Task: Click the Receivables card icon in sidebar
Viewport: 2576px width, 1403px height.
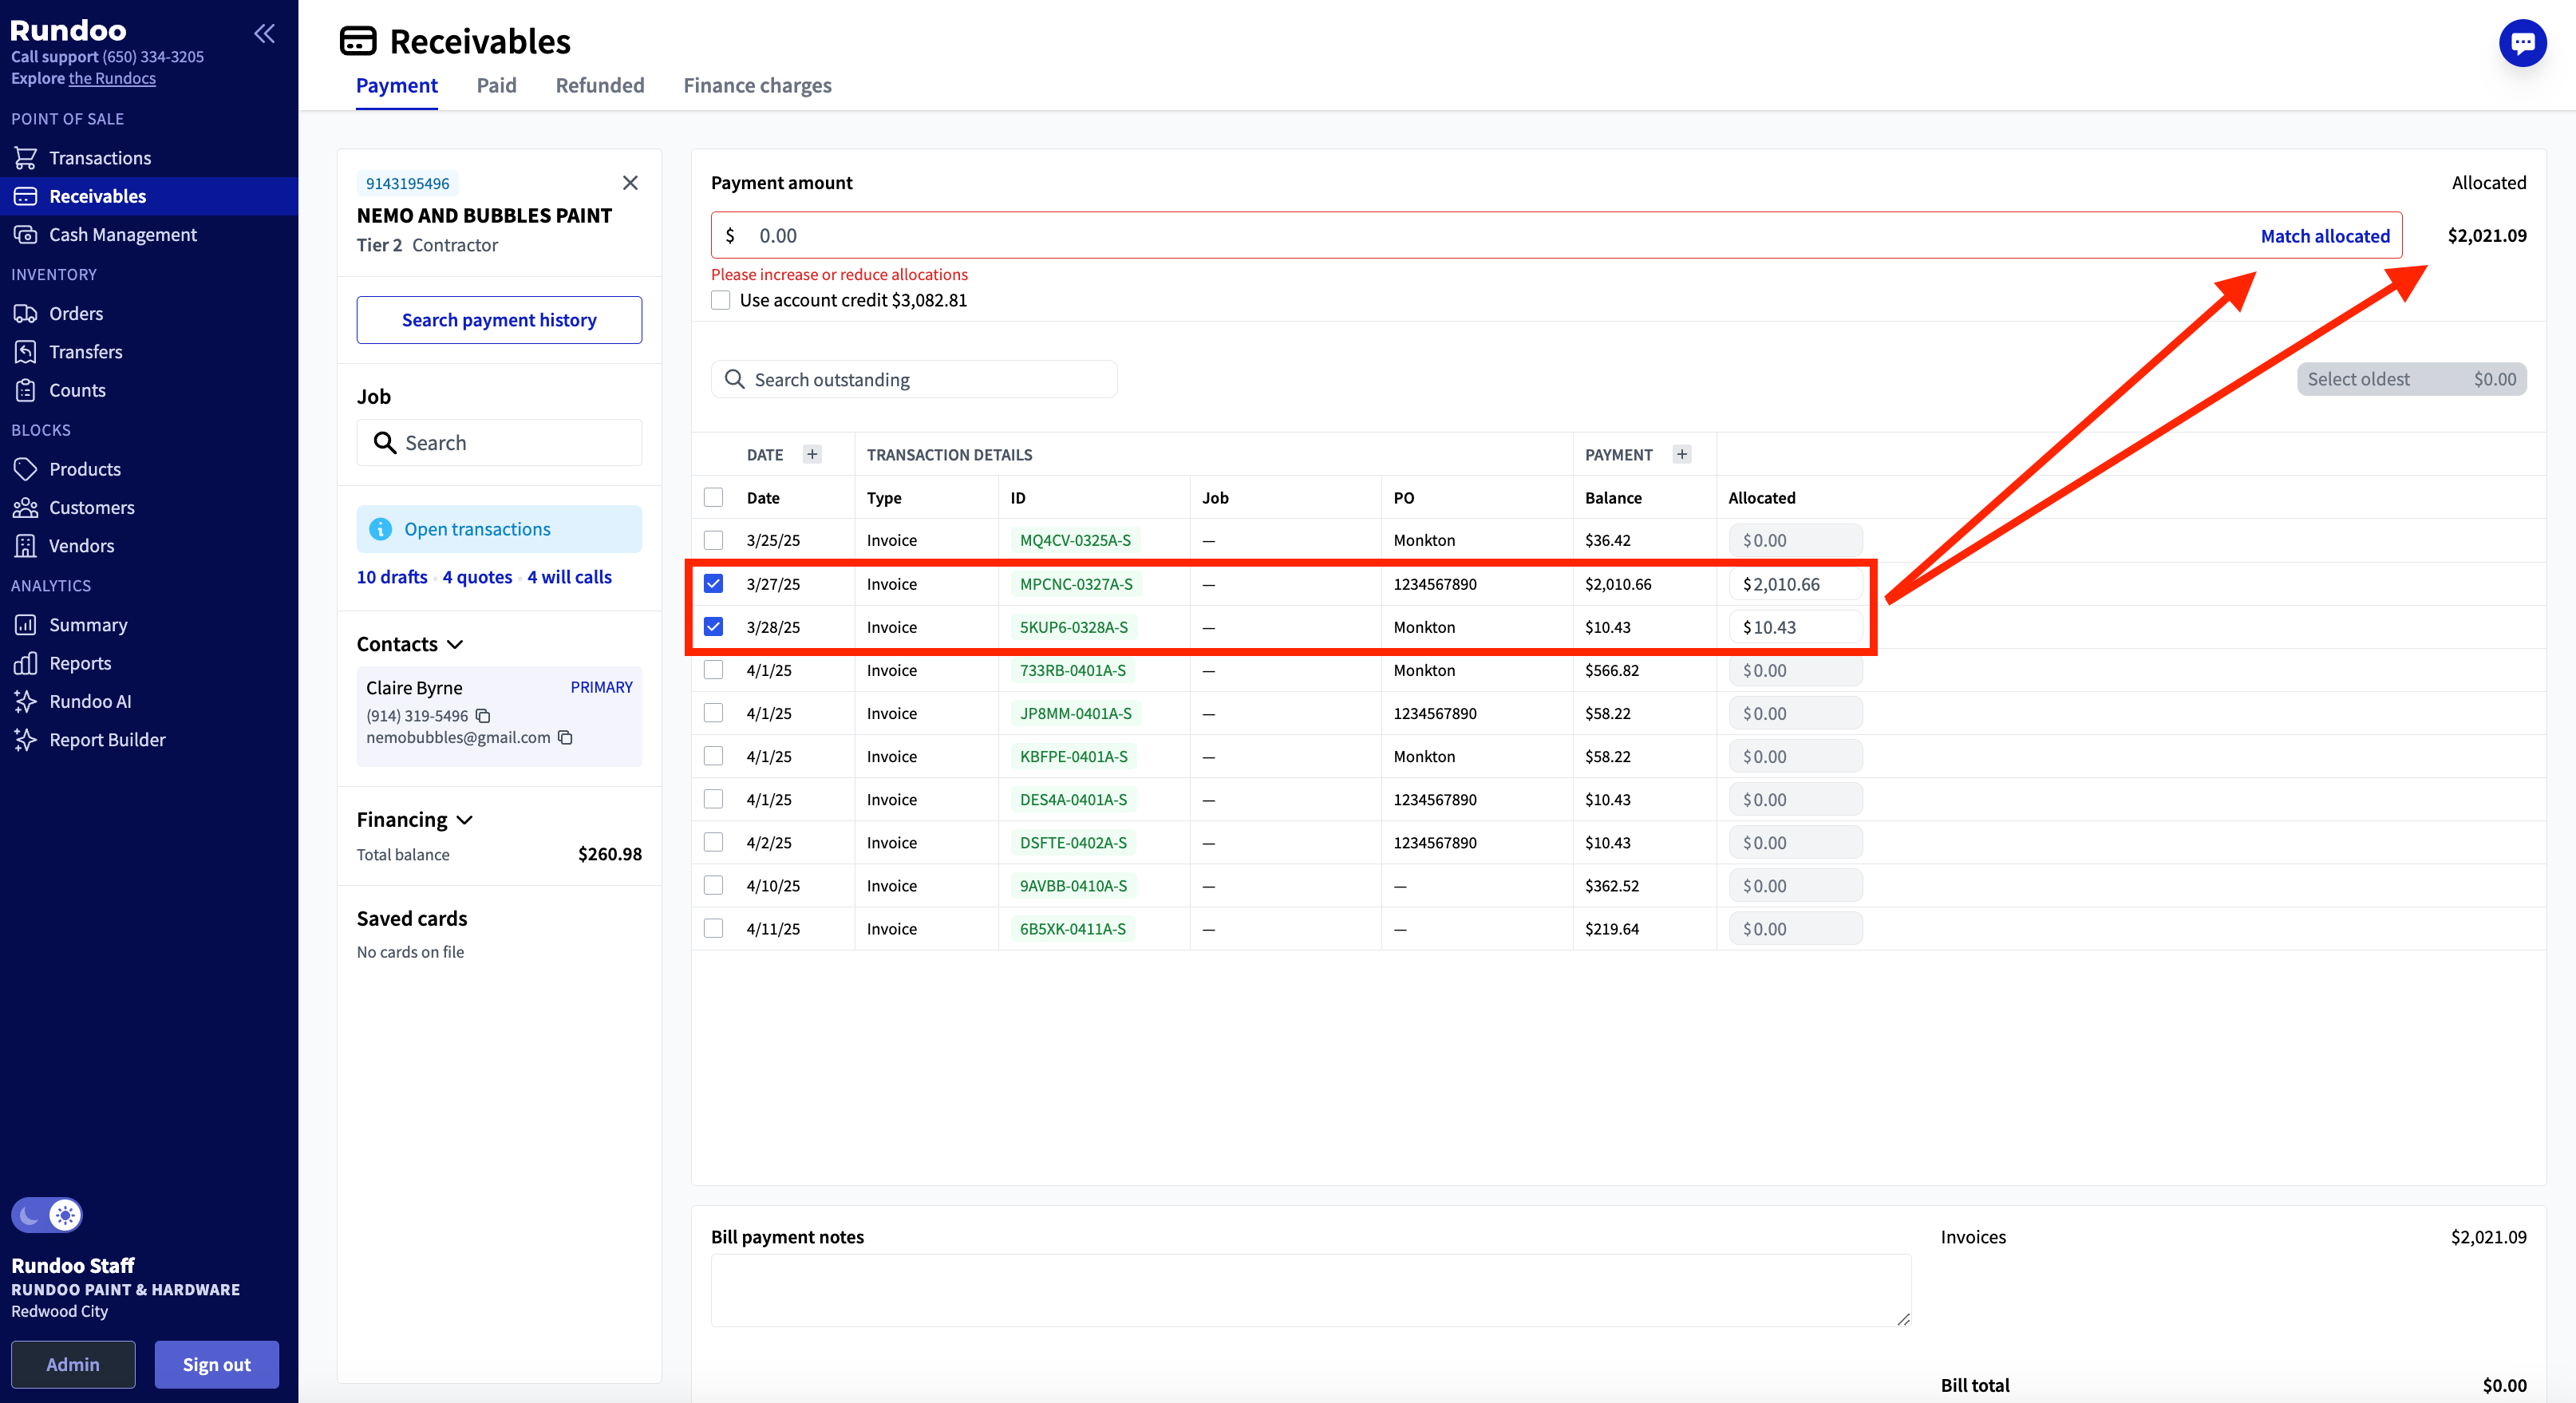Action: tap(25, 196)
